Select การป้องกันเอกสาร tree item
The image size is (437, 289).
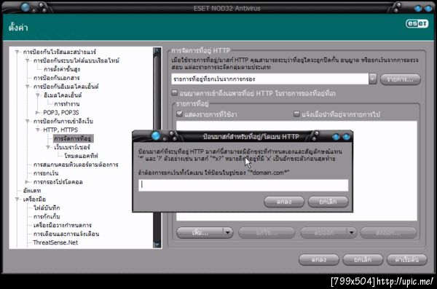click(56, 78)
